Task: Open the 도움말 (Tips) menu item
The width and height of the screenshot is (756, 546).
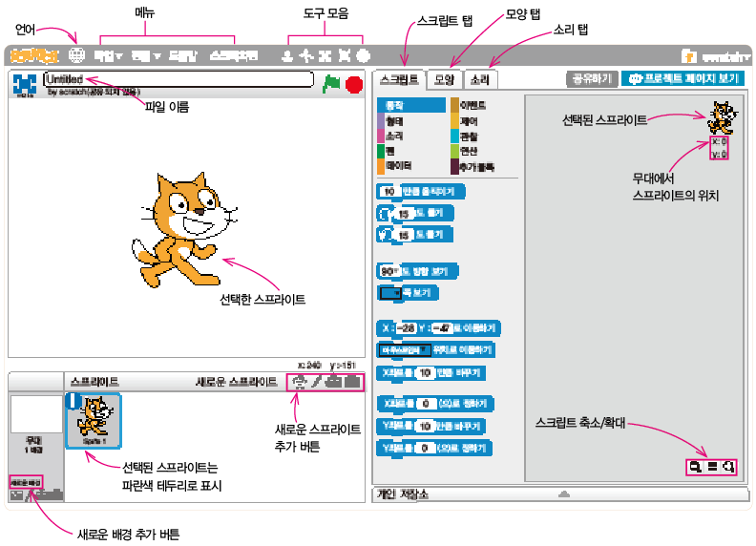Action: [182, 56]
